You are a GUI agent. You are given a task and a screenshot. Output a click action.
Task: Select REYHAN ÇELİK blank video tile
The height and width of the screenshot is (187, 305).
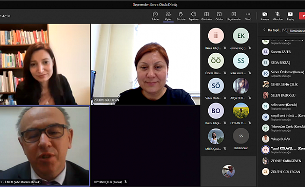click(145, 146)
